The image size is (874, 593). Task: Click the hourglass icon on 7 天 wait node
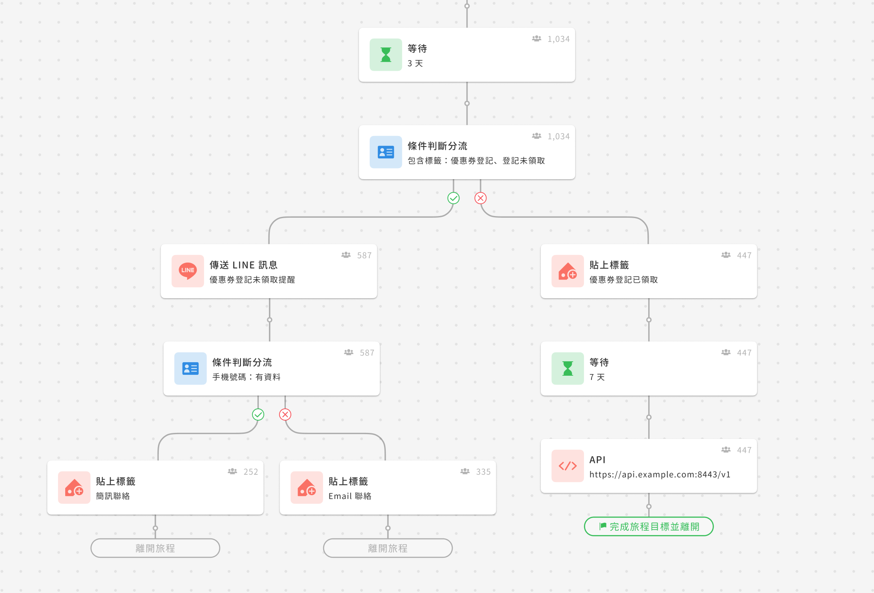click(567, 369)
